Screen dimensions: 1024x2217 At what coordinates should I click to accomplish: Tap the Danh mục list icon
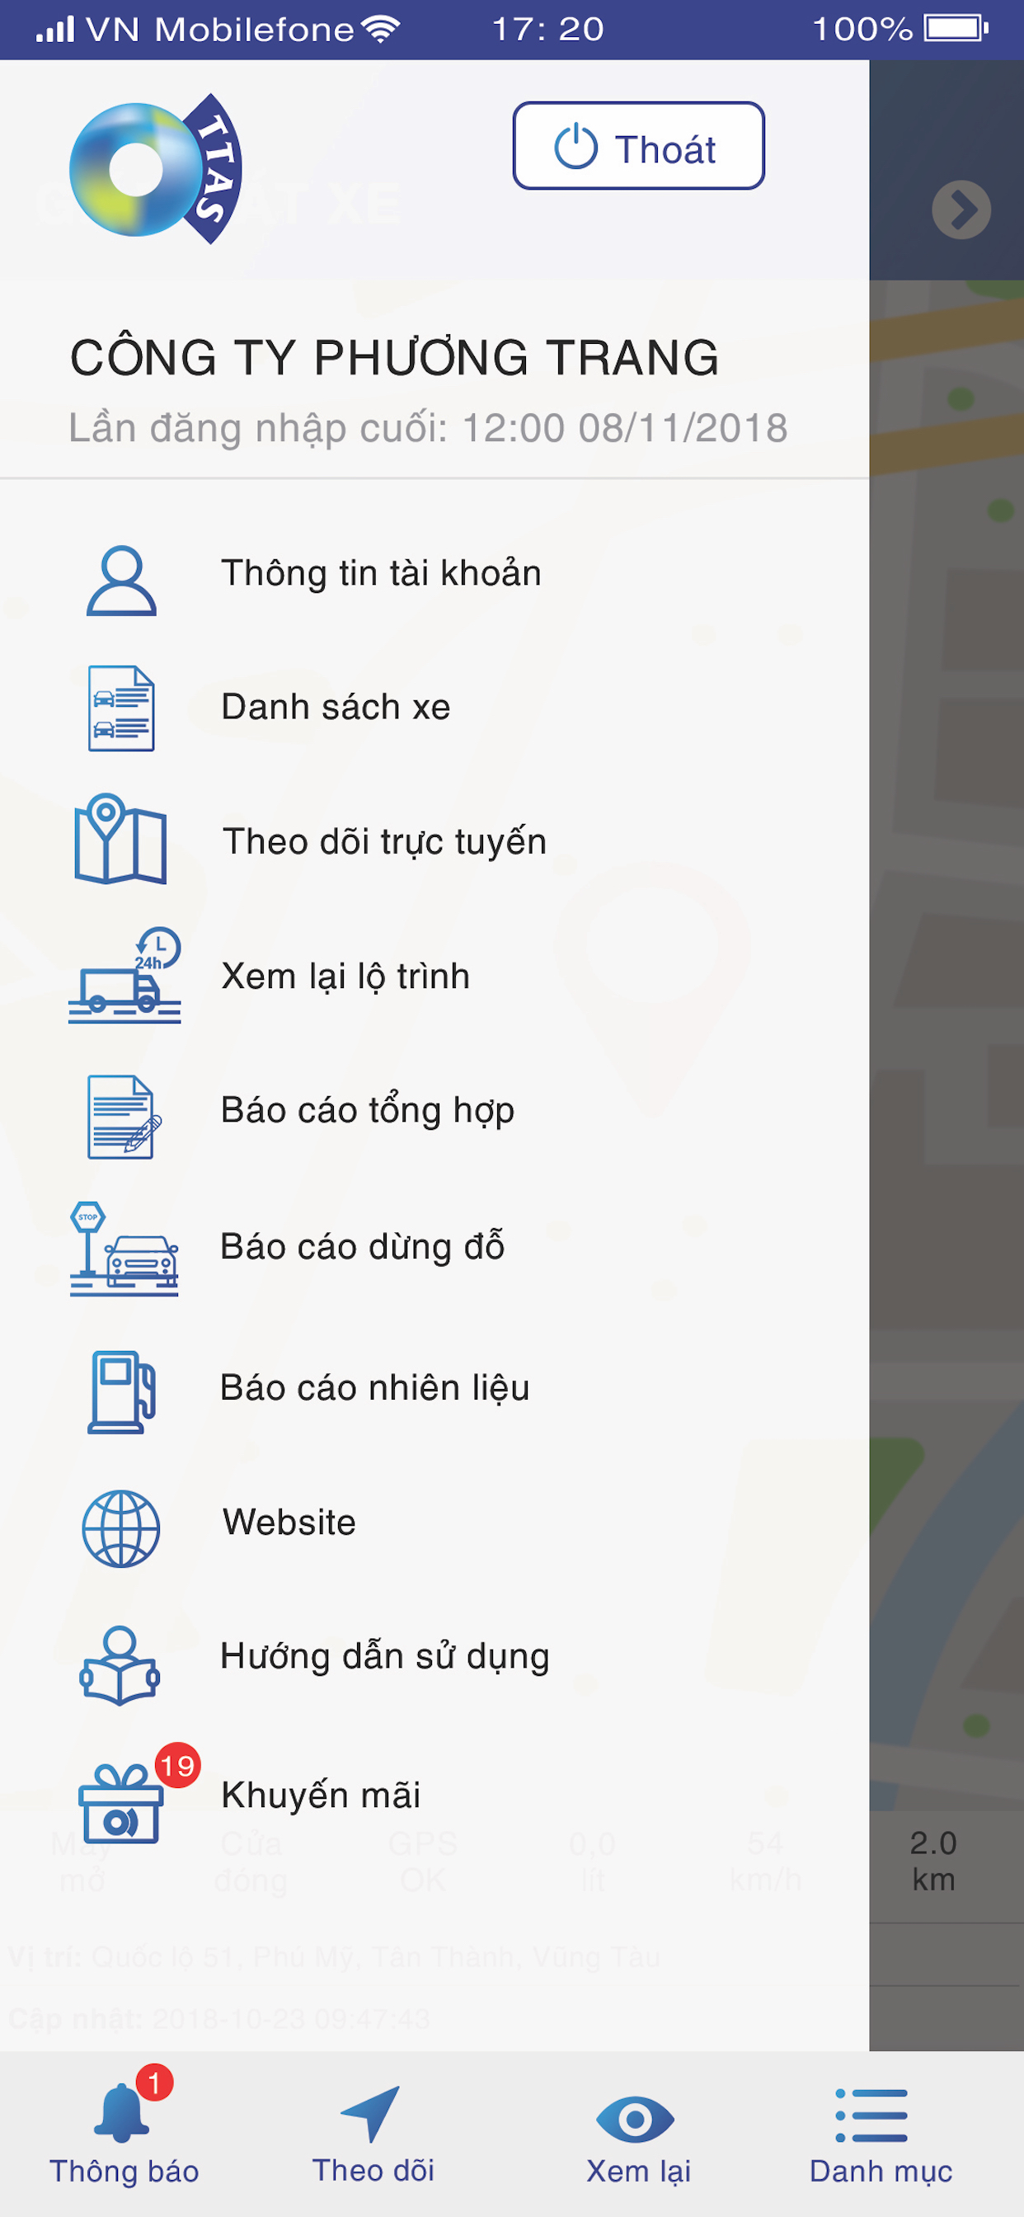[871, 2116]
